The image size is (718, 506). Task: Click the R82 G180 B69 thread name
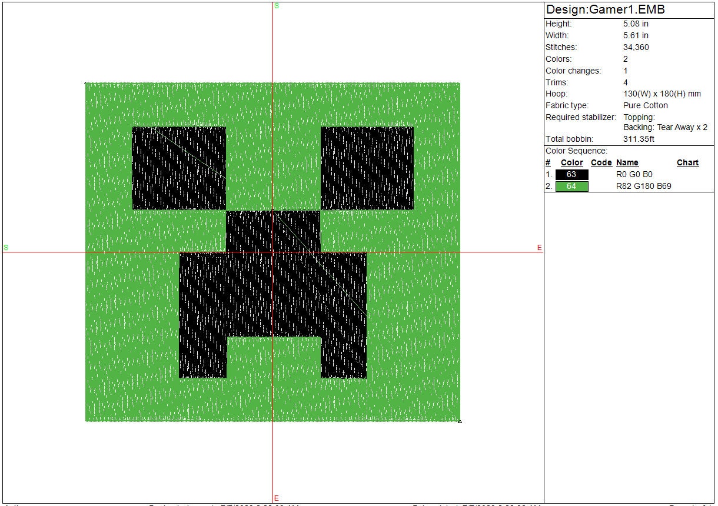643,187
